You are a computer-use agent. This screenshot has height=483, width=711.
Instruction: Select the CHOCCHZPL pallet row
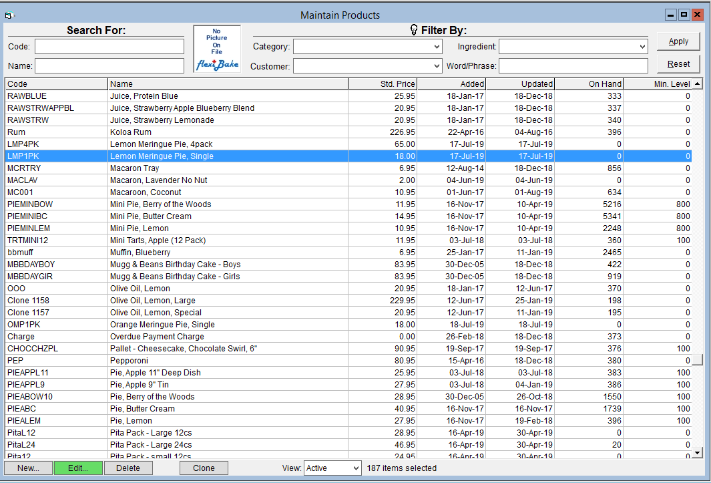pos(348,349)
